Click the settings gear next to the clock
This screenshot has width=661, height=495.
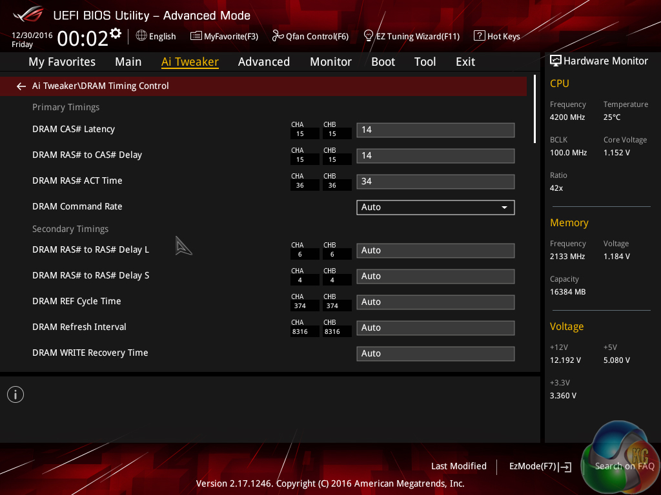[116, 33]
